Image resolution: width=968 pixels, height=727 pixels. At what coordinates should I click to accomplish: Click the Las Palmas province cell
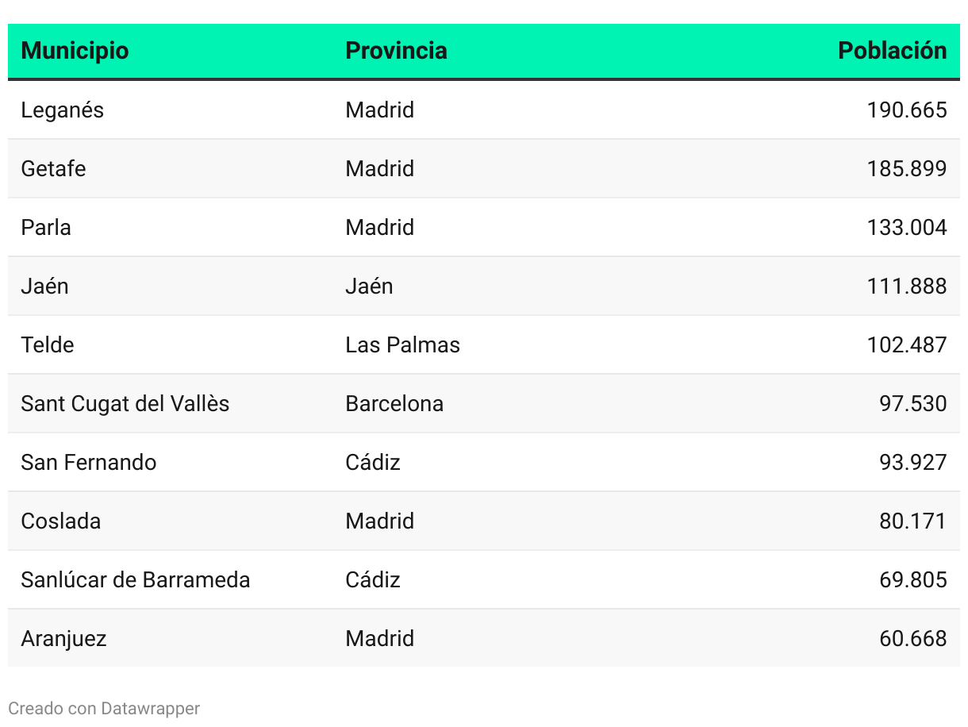point(402,344)
